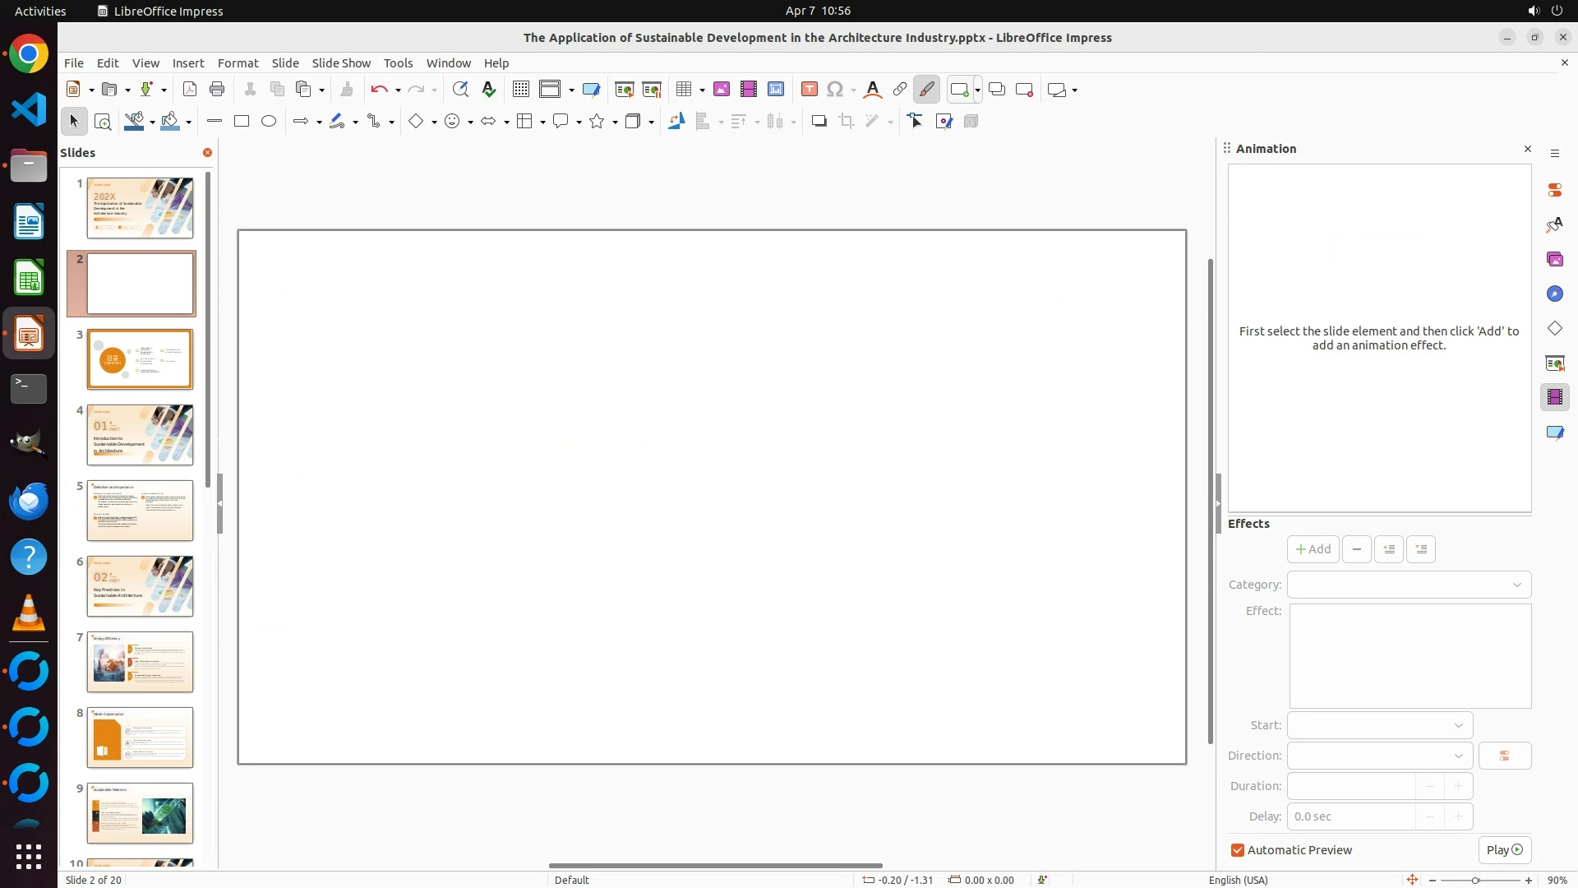
Task: Select the Rectangle drawing tool
Action: 242,122
